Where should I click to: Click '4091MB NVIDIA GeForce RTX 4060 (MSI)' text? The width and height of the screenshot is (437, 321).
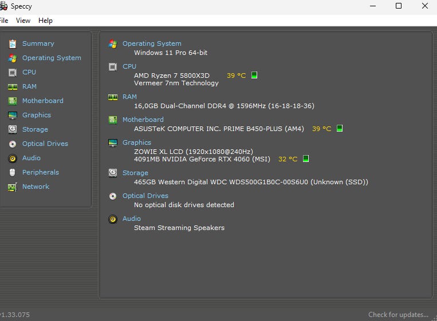coord(202,159)
